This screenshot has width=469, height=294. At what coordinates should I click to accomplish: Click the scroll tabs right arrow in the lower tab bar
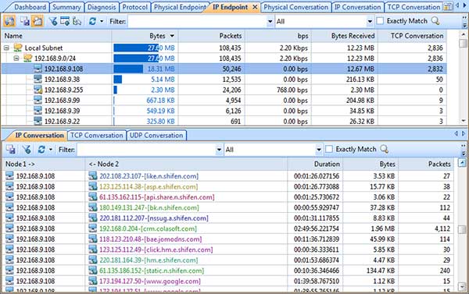(x=464, y=133)
